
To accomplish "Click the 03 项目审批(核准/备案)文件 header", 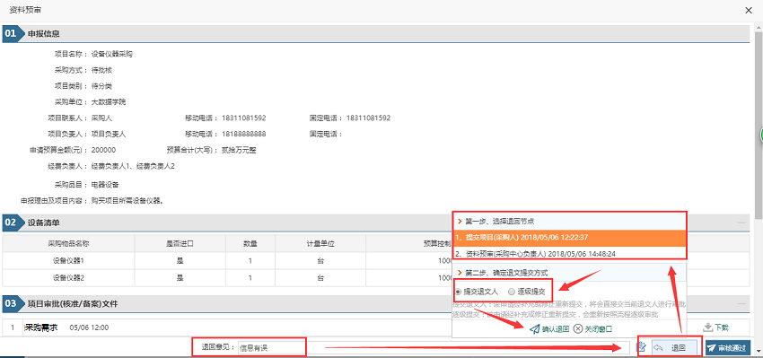I will [x=375, y=303].
